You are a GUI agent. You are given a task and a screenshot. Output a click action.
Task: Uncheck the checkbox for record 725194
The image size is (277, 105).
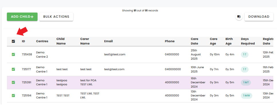tap(13, 96)
